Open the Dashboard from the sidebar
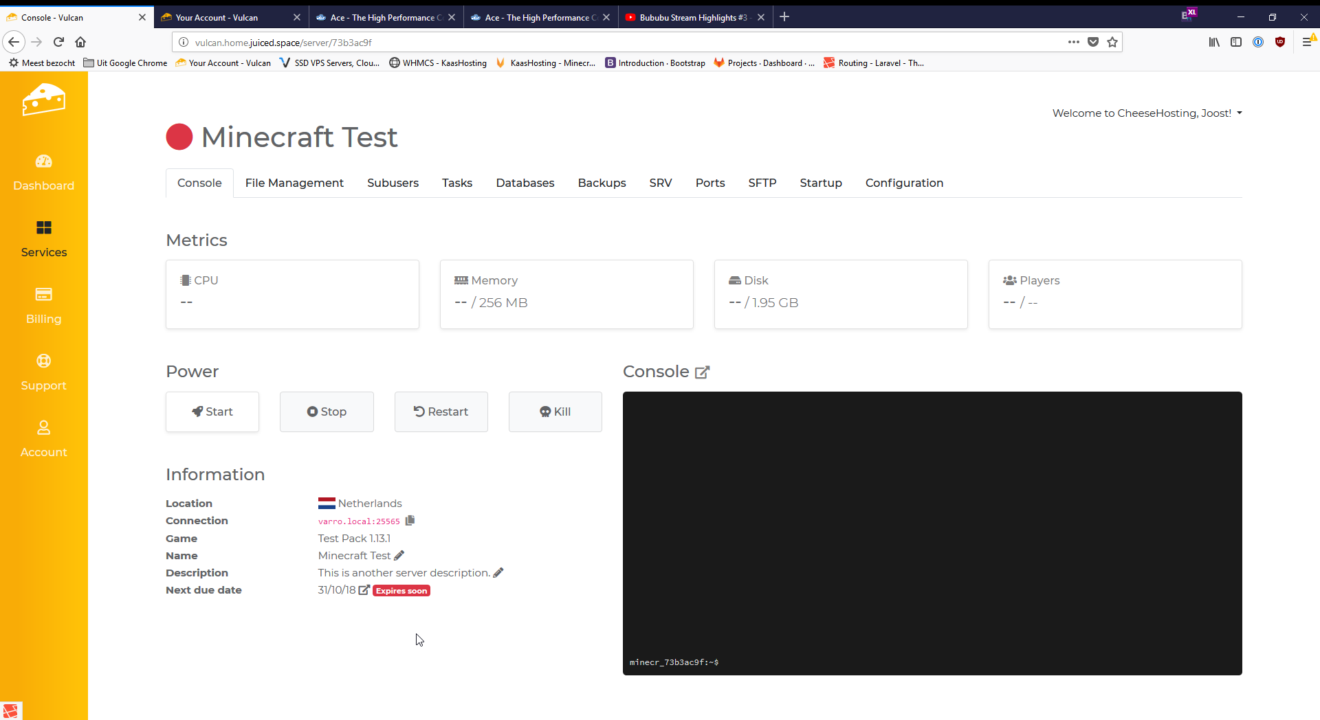The width and height of the screenshot is (1320, 720). click(x=43, y=172)
